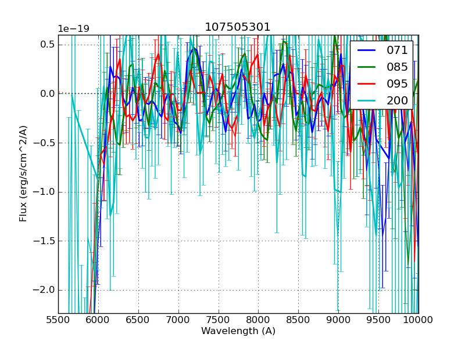The image size is (465, 348).
Task: Click the x-axis tick label 10000
Action: [418, 320]
